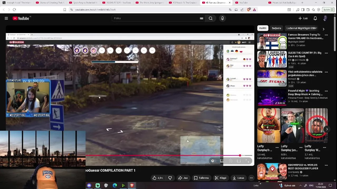The height and width of the screenshot is (189, 337).
Task: Open Brave VPN shield icon
Action: (319, 10)
